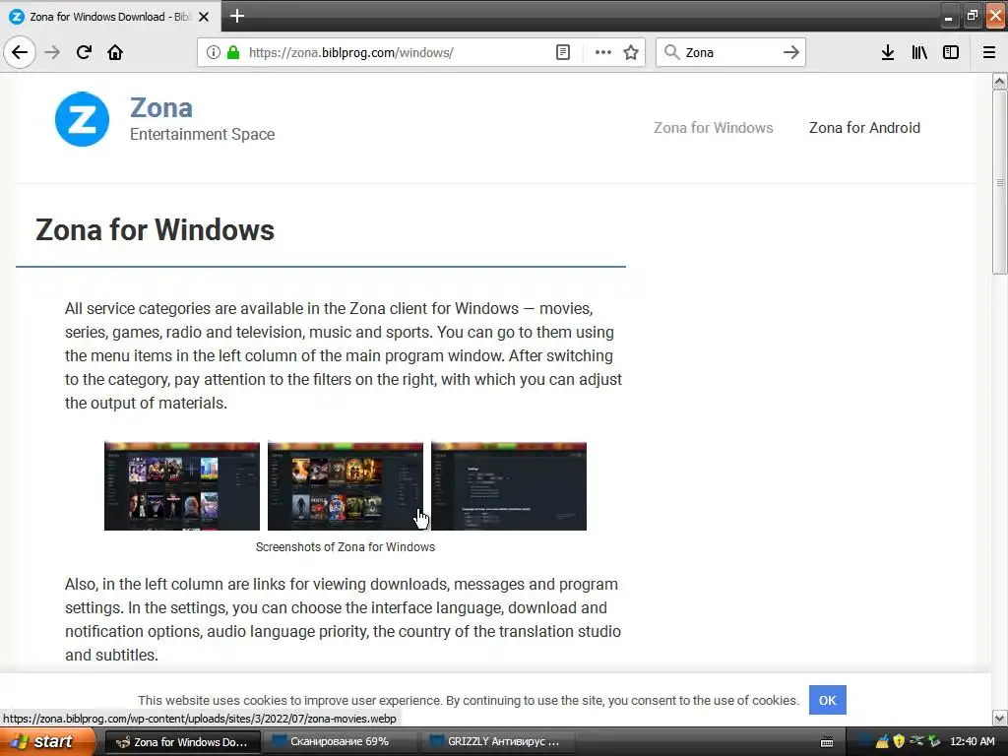Open the Zona for Android menu item
Image resolution: width=1008 pixels, height=756 pixels.
point(864,127)
